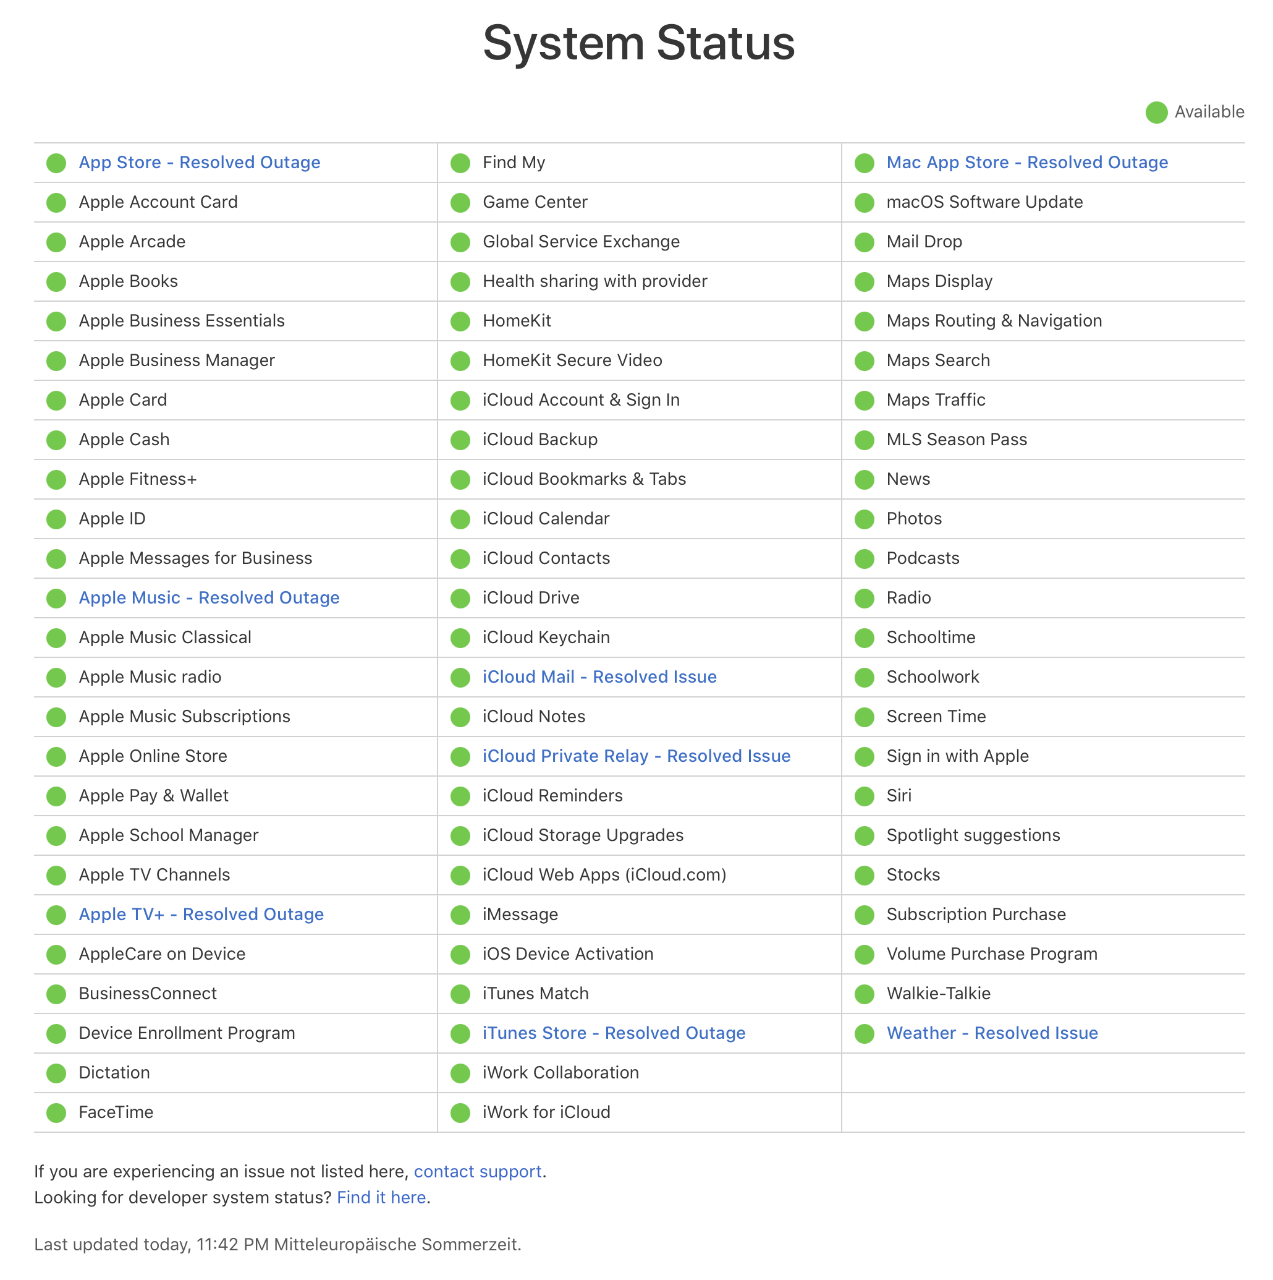
Task: Click the status indicator beside FaceTime
Action: pyautogui.click(x=56, y=1113)
